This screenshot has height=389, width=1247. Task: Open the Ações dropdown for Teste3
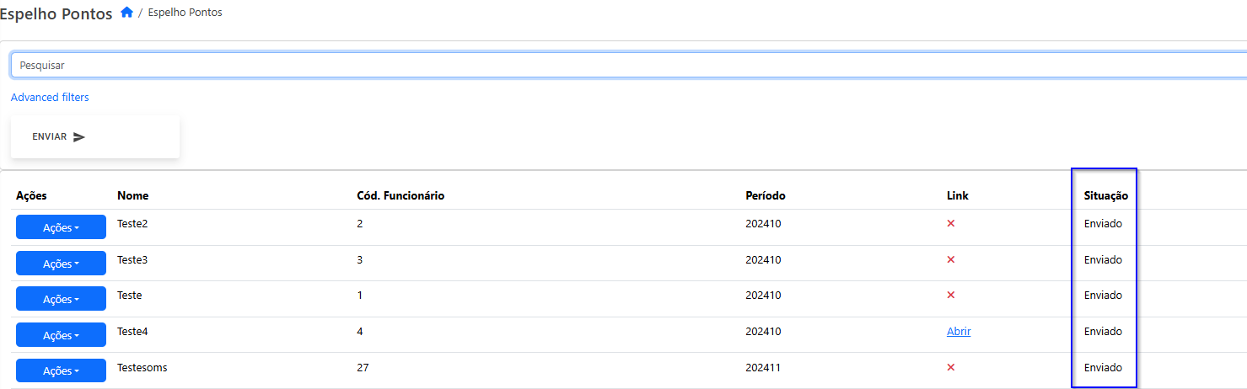[x=61, y=264]
